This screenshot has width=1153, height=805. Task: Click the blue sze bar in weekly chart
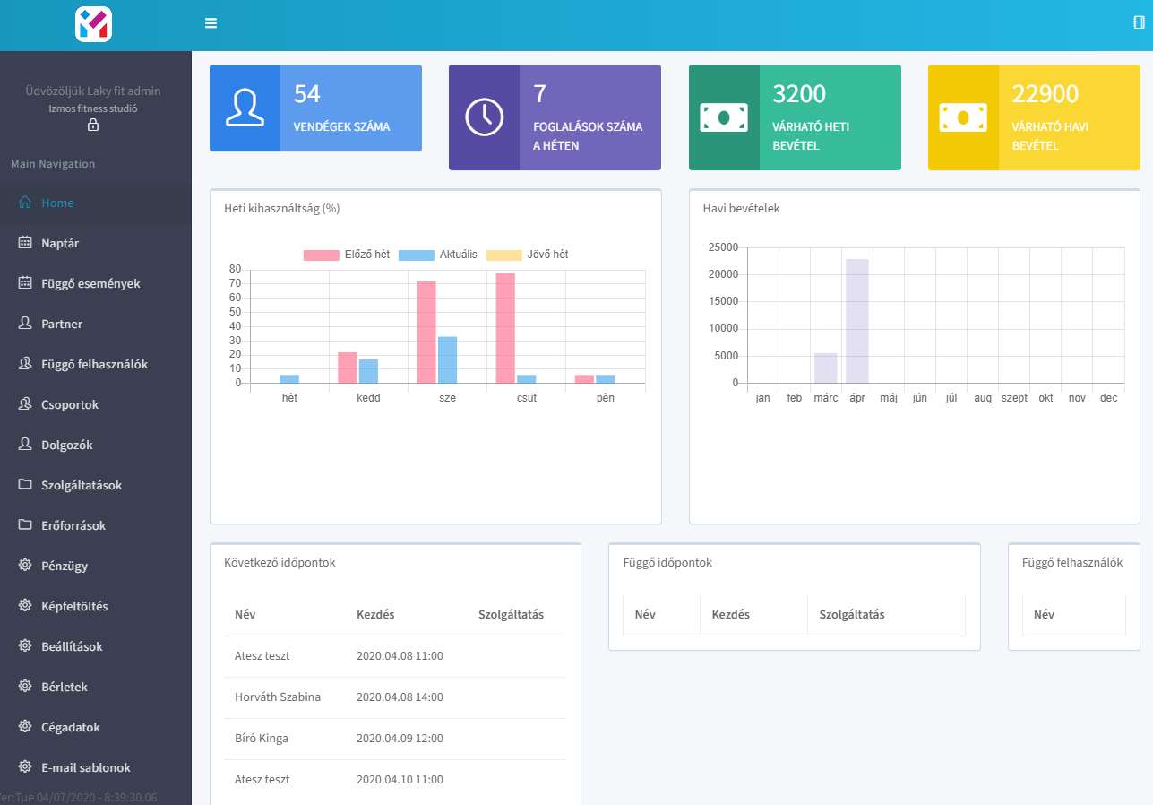pos(447,360)
